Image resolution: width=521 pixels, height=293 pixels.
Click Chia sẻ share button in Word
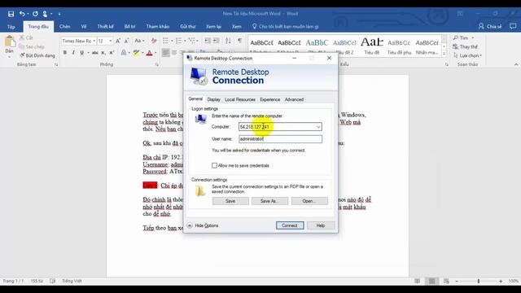point(490,26)
